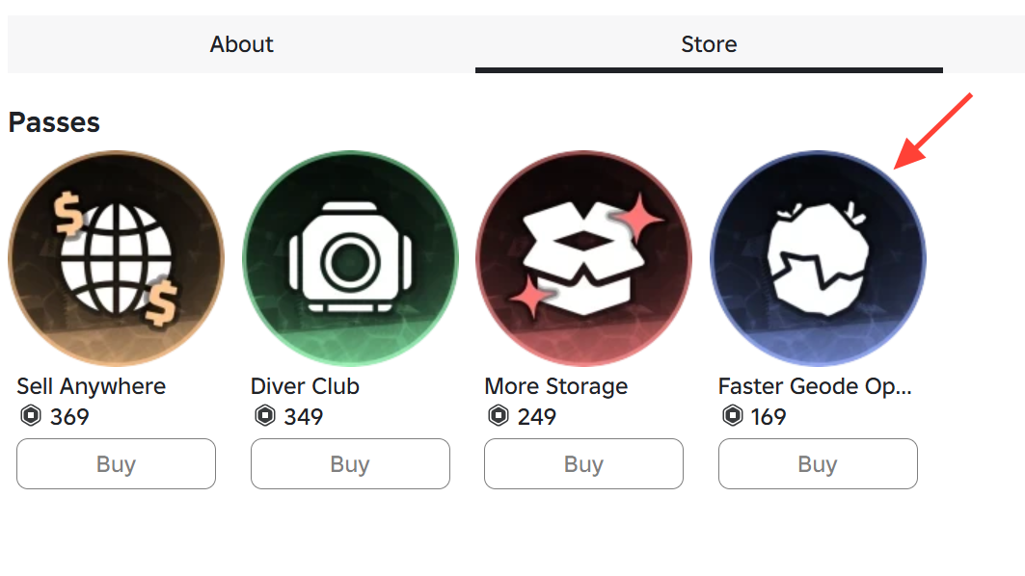Image resolution: width=1025 pixels, height=576 pixels.
Task: Click the 369 price of Sell Anywhere
Action: point(69,417)
